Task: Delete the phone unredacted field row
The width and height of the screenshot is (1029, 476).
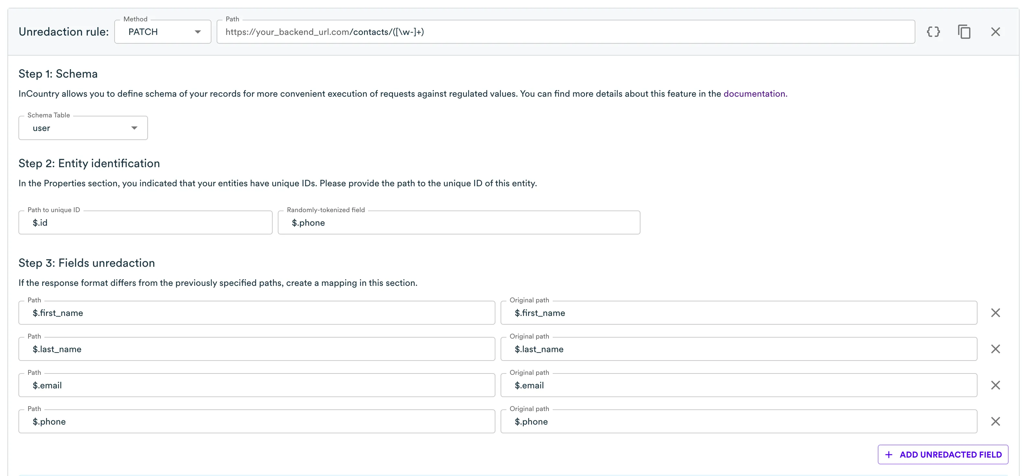Action: [x=995, y=422]
